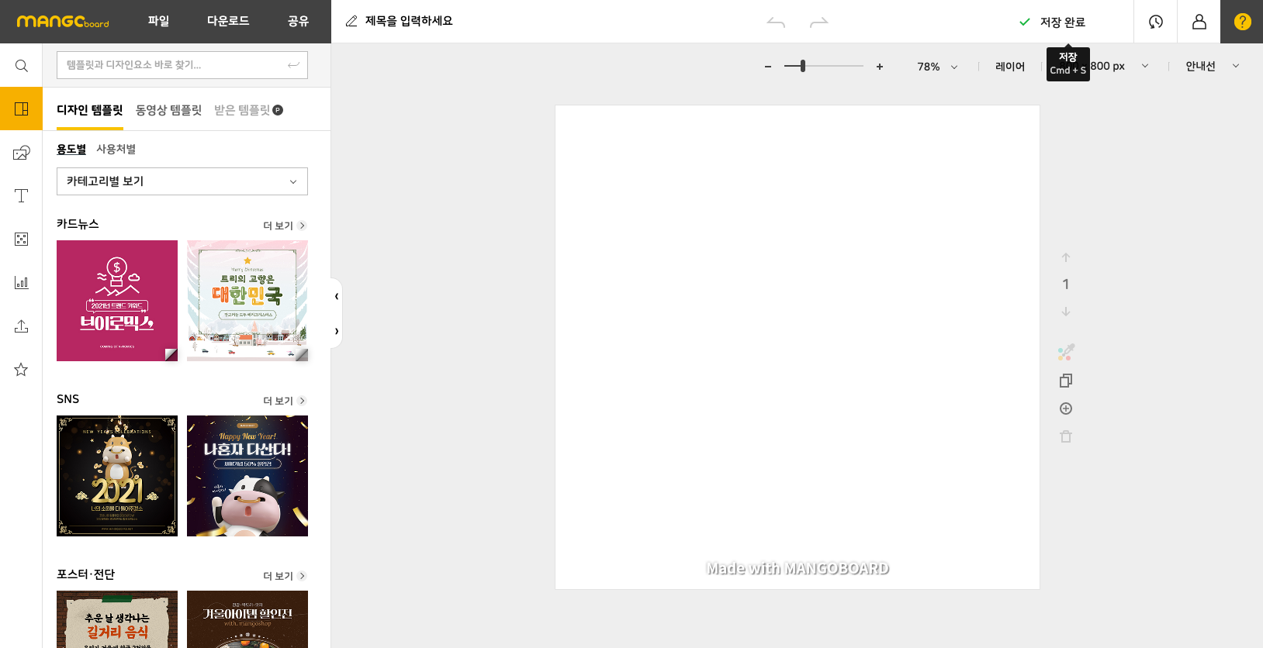Image resolution: width=1263 pixels, height=648 pixels.
Task: Open the chart tool icon
Action: (x=22, y=283)
